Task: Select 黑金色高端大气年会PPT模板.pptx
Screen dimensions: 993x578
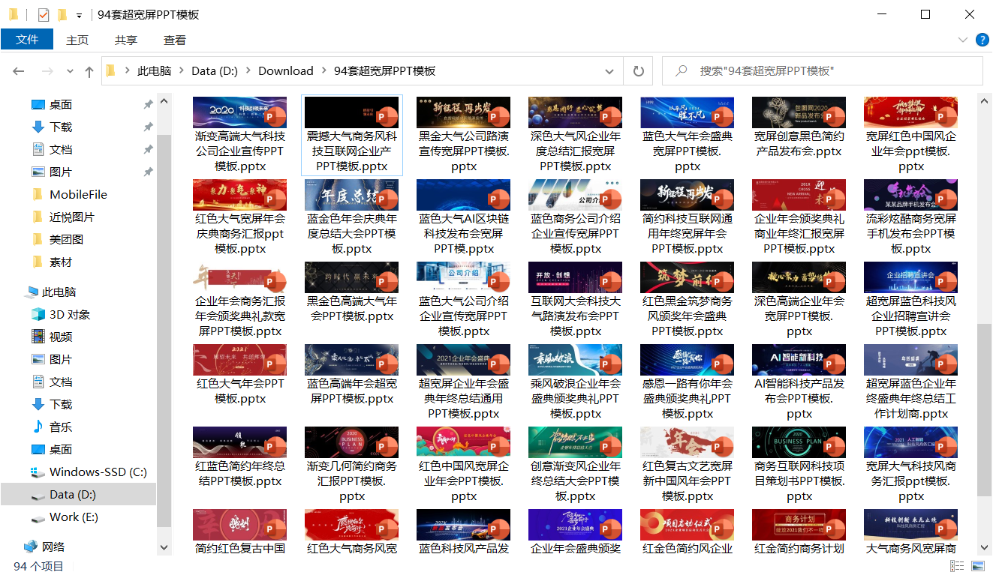Action: tap(352, 292)
